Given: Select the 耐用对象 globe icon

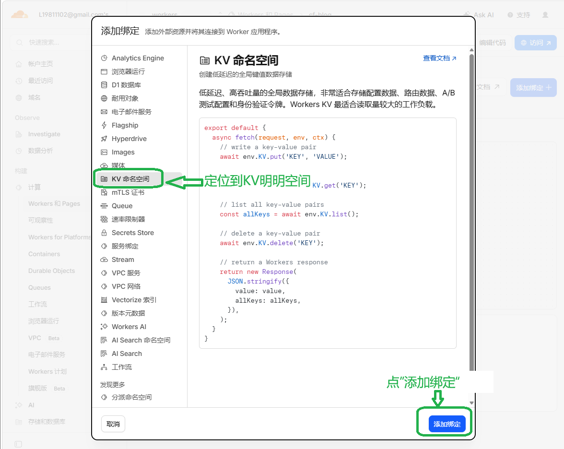Looking at the screenshot, I should pyautogui.click(x=104, y=98).
